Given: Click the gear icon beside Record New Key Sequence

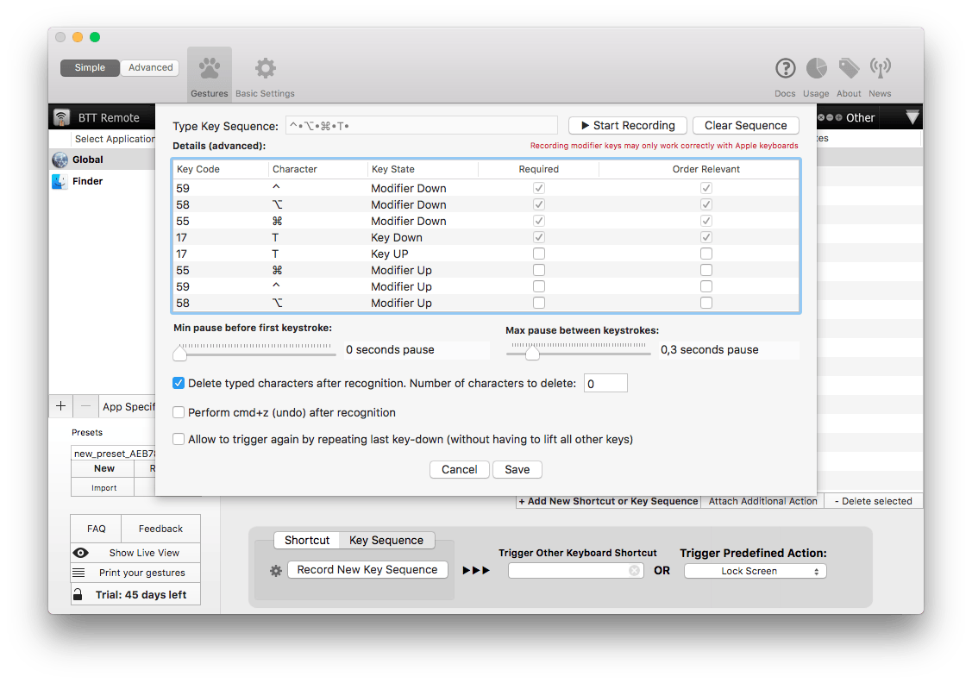Looking at the screenshot, I should click(276, 571).
